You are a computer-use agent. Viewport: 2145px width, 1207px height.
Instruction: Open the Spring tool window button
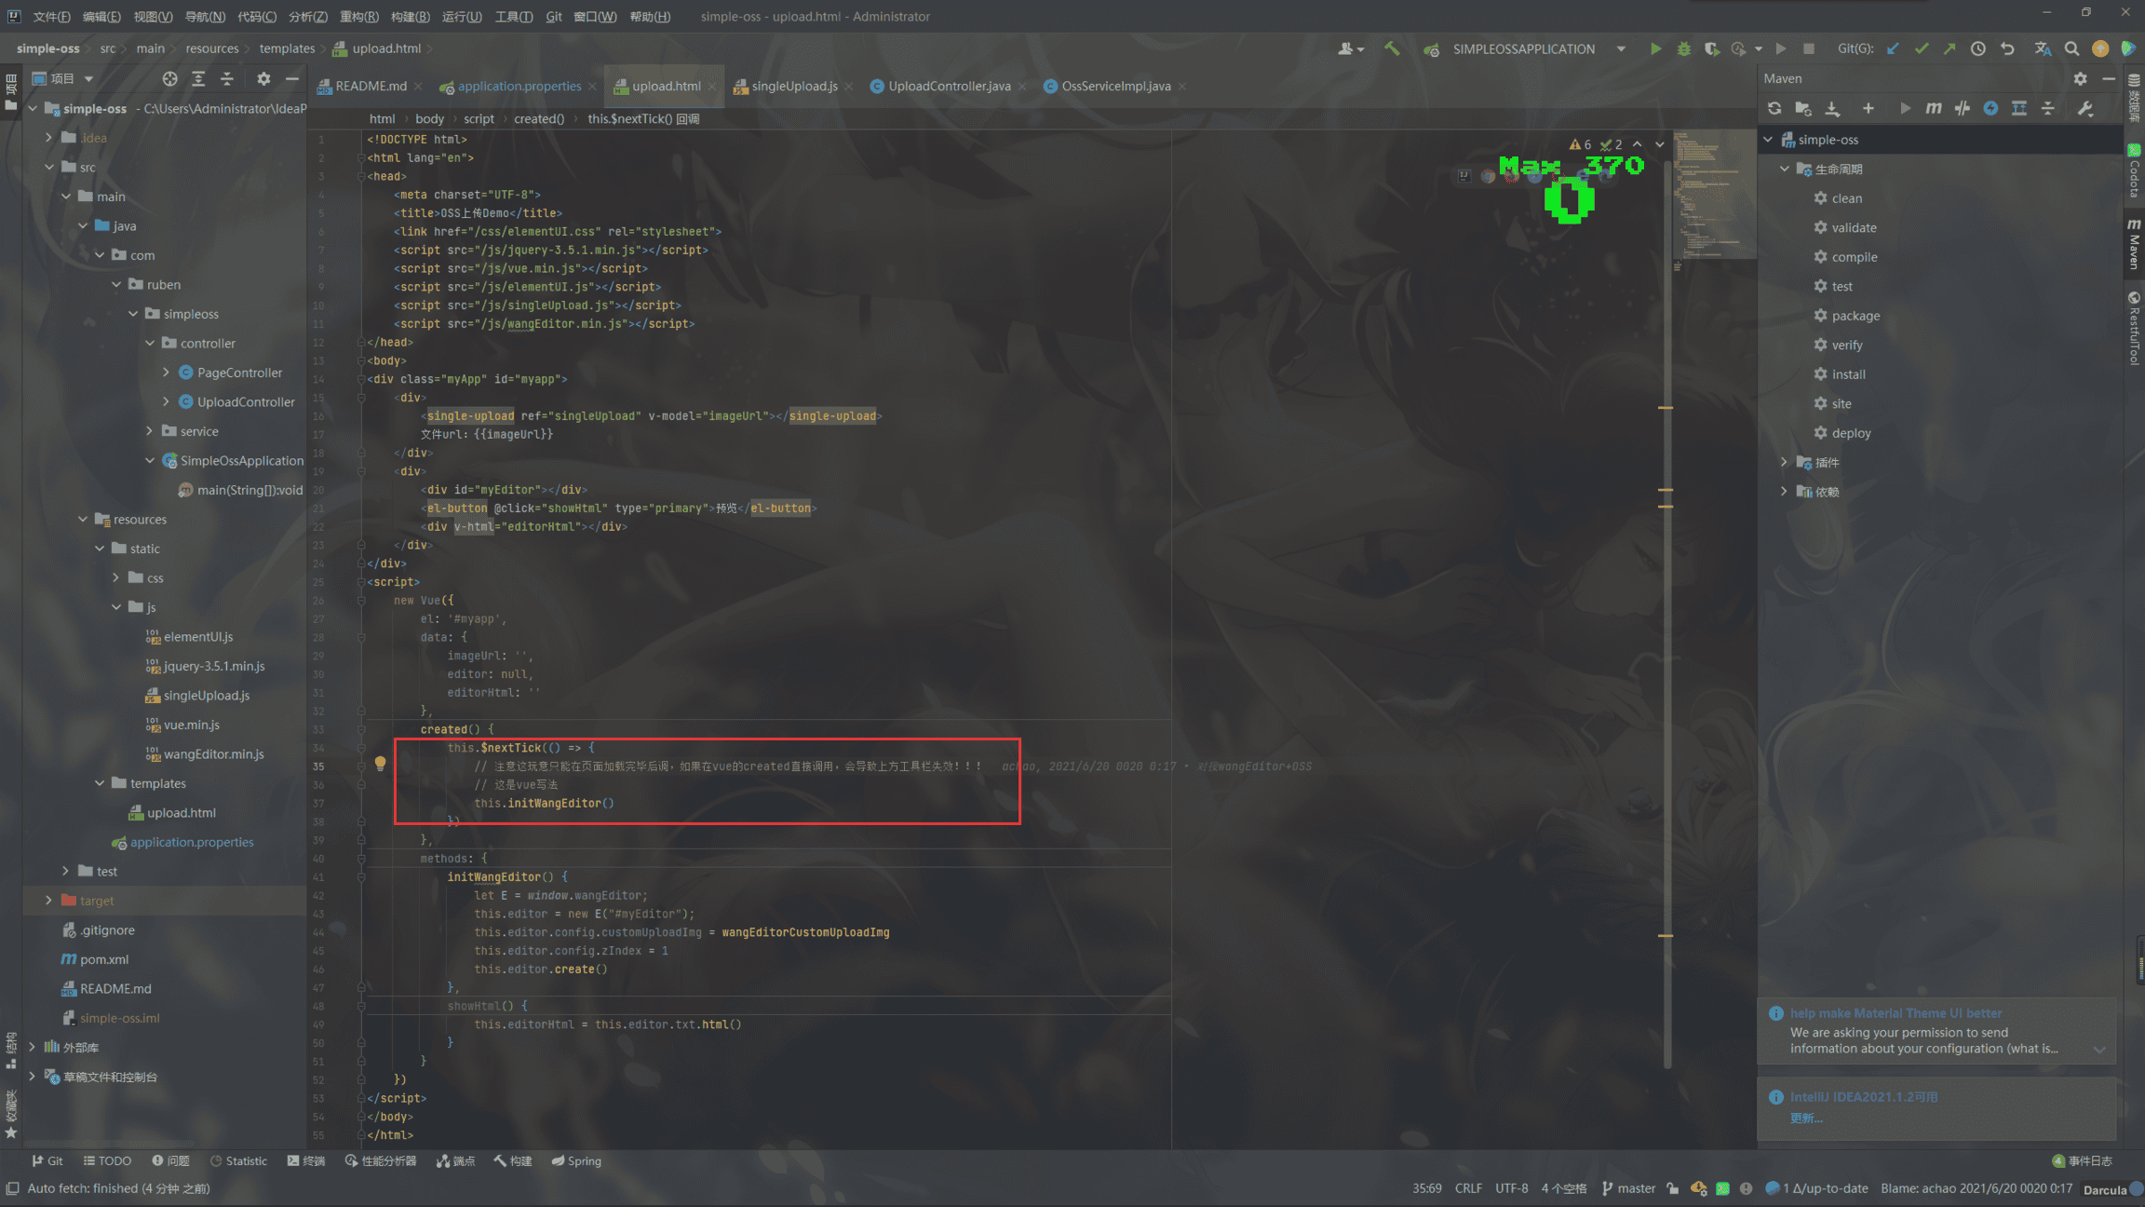pos(576,1160)
